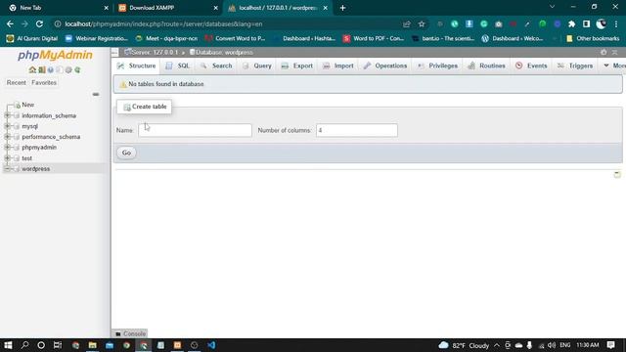Open File Explorer from taskbar
Image resolution: width=626 pixels, height=352 pixels.
[92, 345]
